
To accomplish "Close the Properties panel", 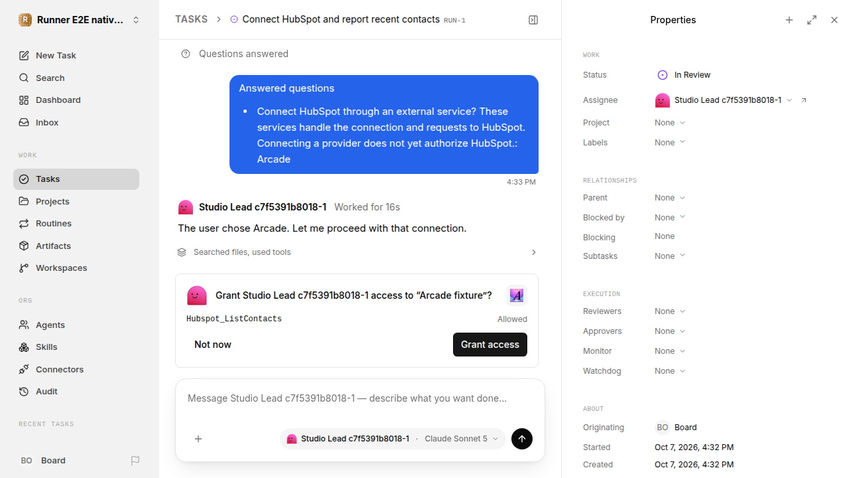I will 834,20.
